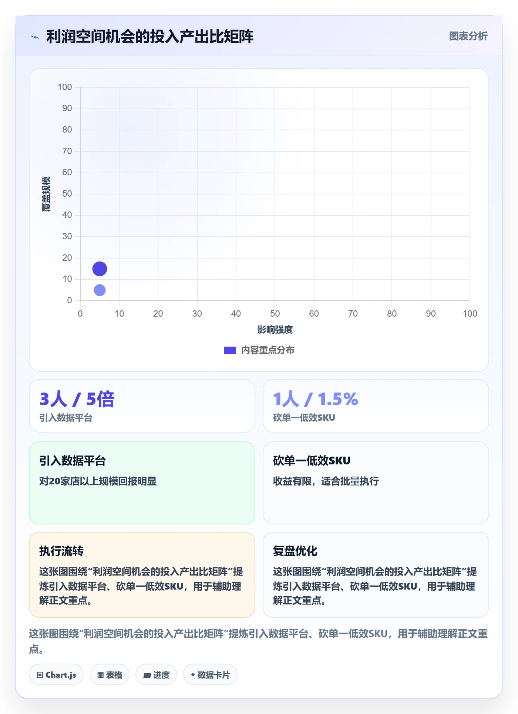
Task: Click the green 引入数据平台 card title
Action: tap(73, 461)
